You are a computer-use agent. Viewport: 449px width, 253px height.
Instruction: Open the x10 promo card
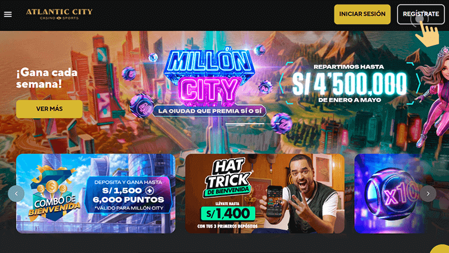click(390, 193)
